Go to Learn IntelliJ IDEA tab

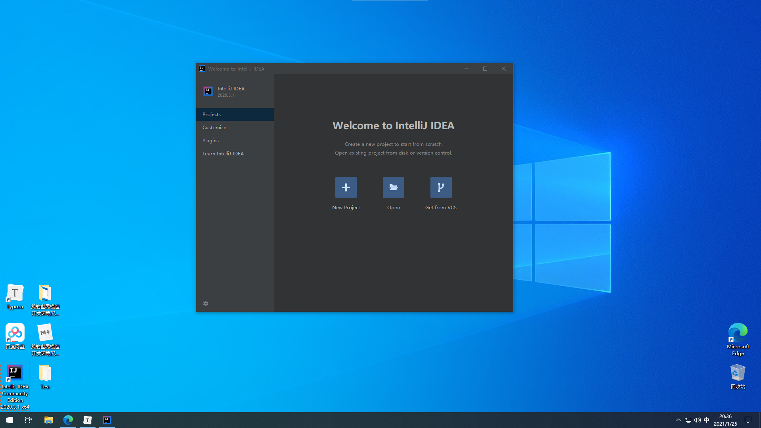pyautogui.click(x=223, y=154)
